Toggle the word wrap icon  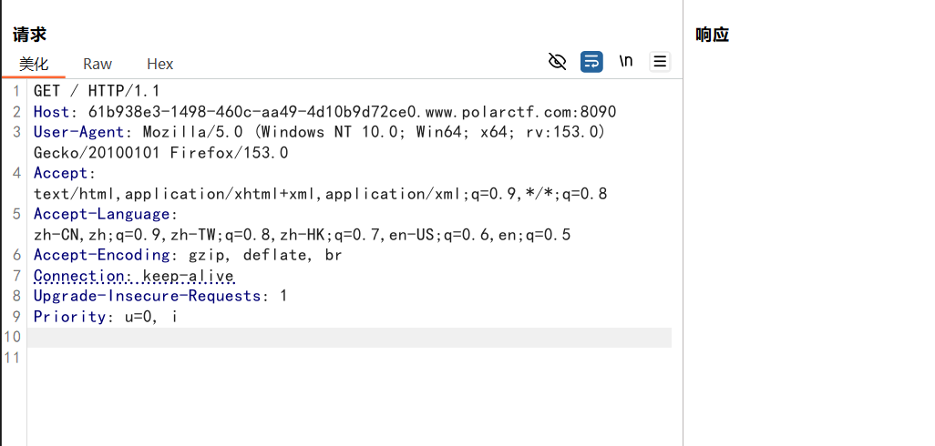(591, 61)
